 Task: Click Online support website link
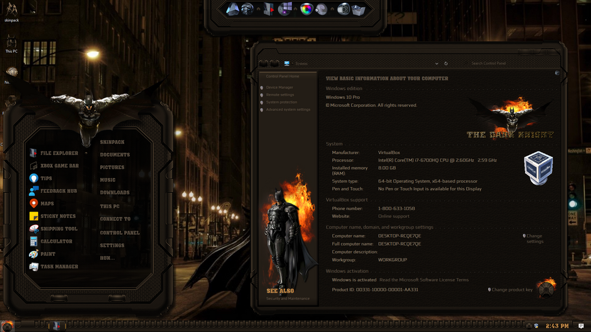tap(393, 216)
